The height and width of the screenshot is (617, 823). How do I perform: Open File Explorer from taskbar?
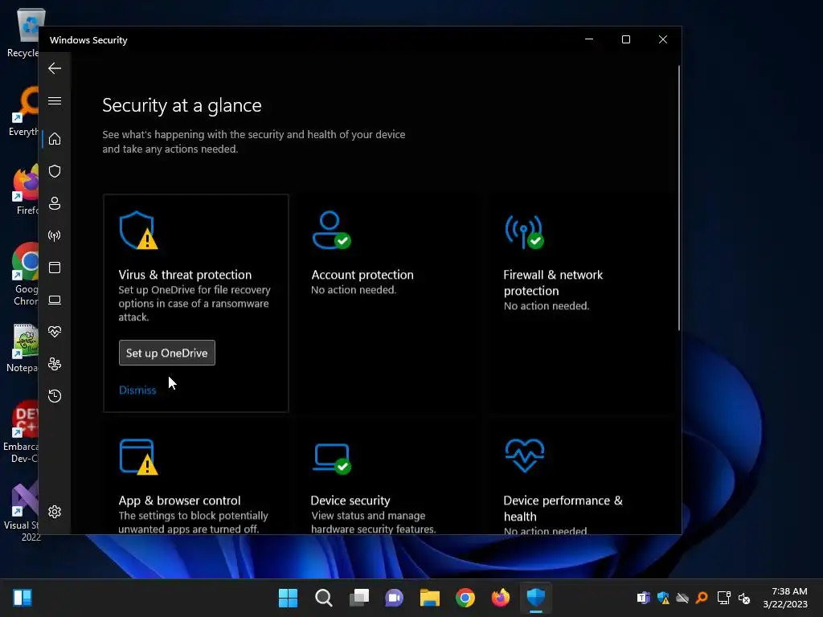pyautogui.click(x=430, y=598)
